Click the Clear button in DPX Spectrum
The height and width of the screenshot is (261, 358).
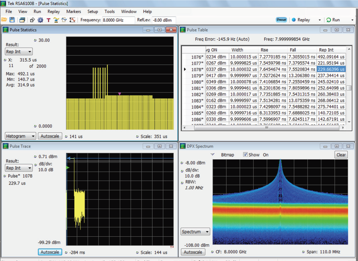click(341, 155)
